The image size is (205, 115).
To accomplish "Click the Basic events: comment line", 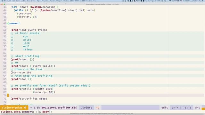I will [x=26, y=33].
